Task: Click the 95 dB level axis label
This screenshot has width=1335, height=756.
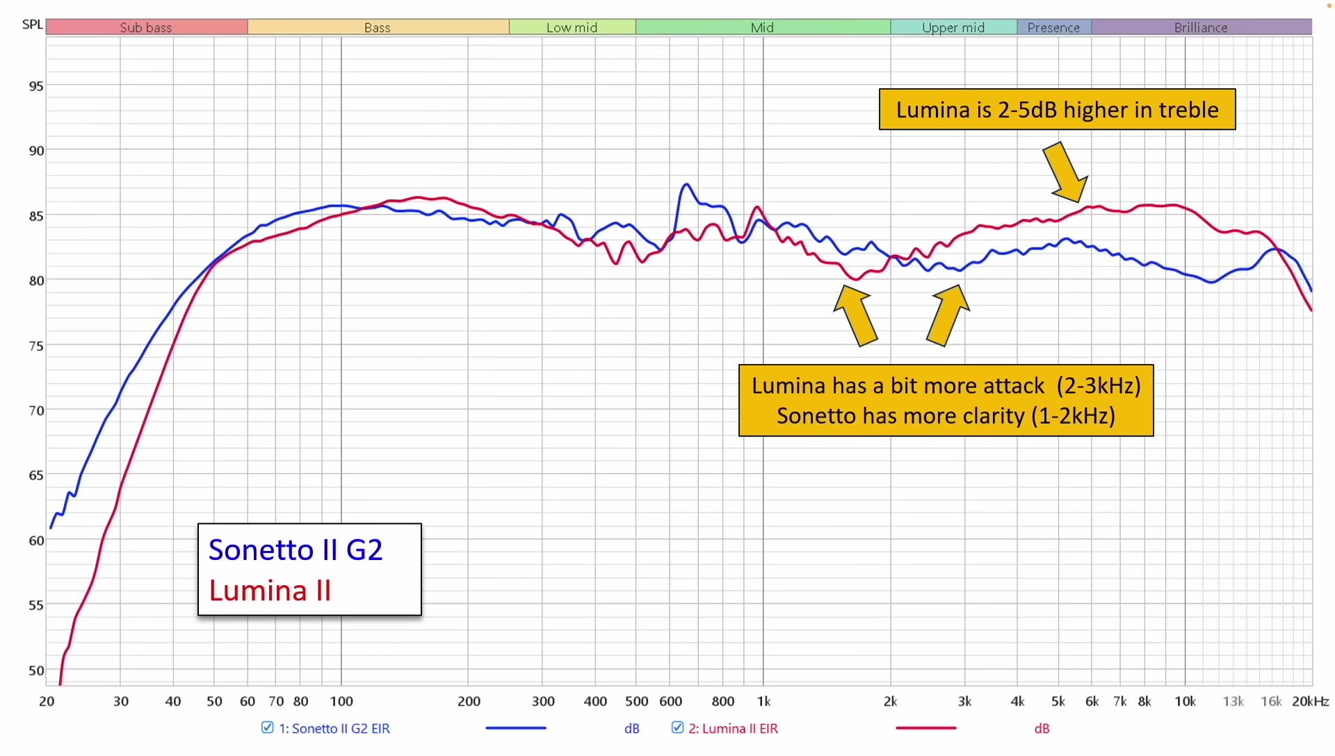Action: coord(36,86)
